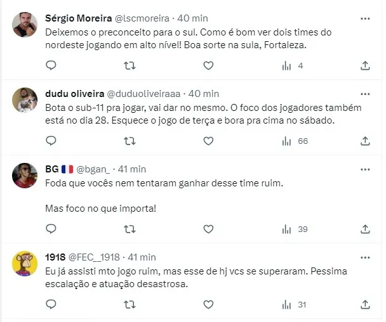Open the 41 min timestamp on 1918's tweet
The image size is (386, 322).
point(142,257)
